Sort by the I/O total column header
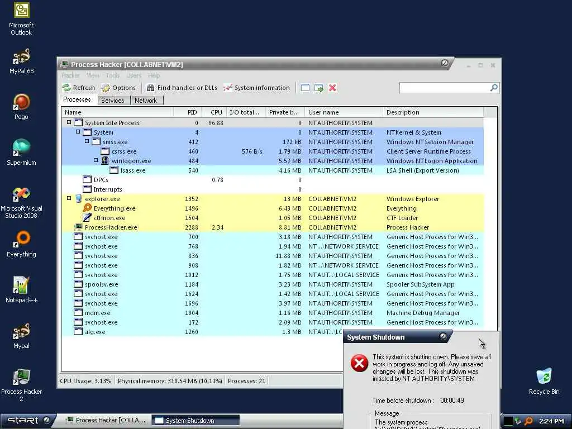572x429 pixels. point(246,112)
